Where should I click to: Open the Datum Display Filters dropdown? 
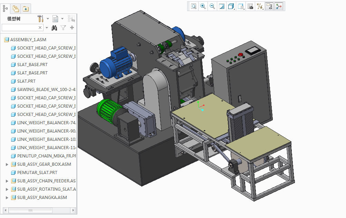click(260, 6)
